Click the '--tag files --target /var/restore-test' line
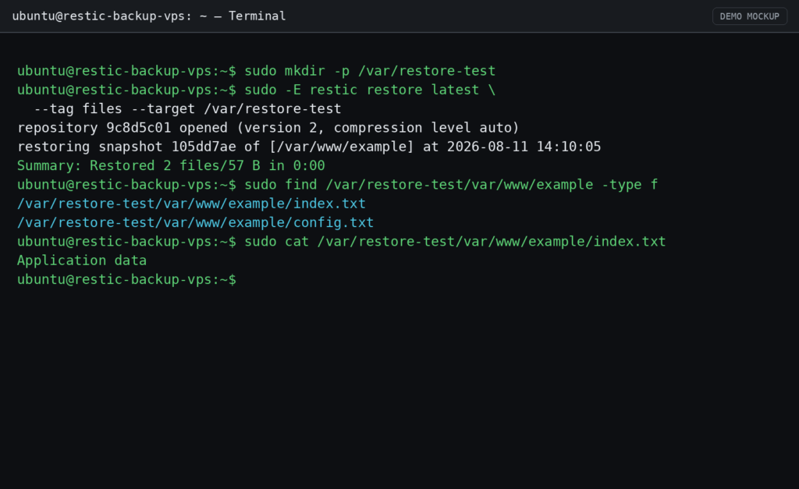 (x=187, y=108)
